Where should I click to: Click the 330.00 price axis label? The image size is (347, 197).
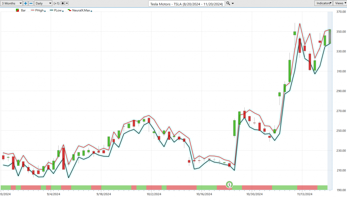(341, 51)
